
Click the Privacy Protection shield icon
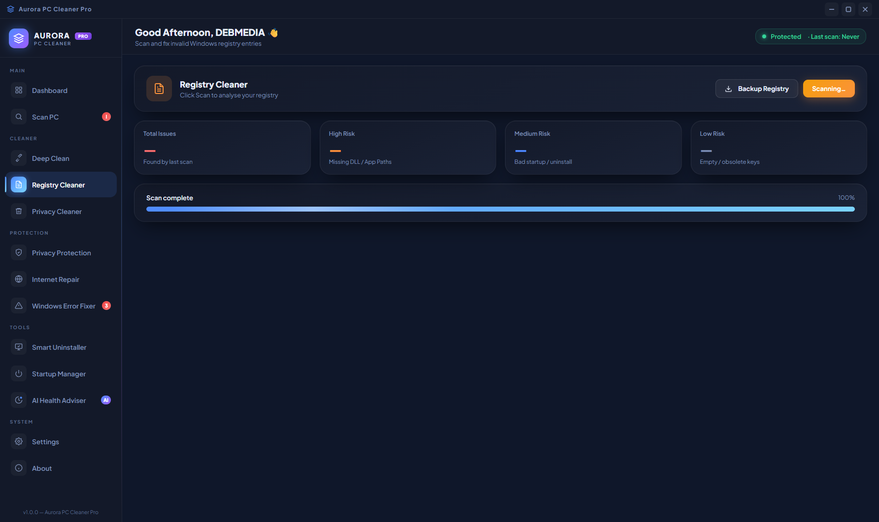19,252
